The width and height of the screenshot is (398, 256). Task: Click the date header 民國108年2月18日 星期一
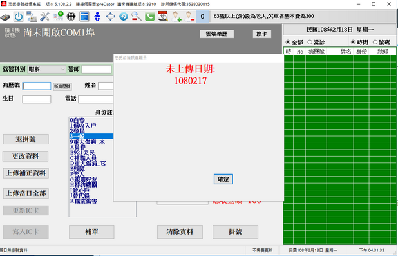(x=340, y=30)
